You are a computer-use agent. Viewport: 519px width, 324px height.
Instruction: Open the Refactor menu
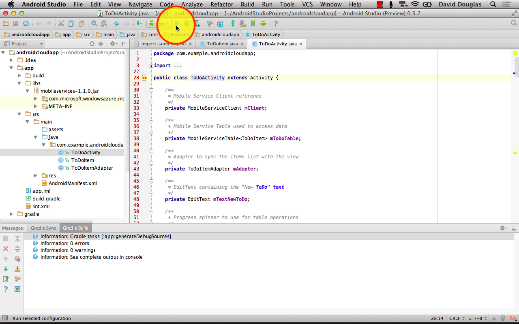point(222,4)
